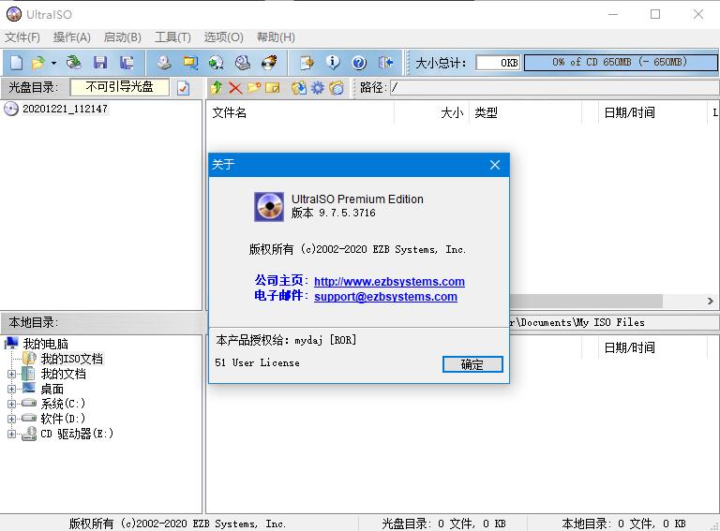Click the horizontal scrollbar track in file list
720x531 pixels.
click(x=586, y=302)
